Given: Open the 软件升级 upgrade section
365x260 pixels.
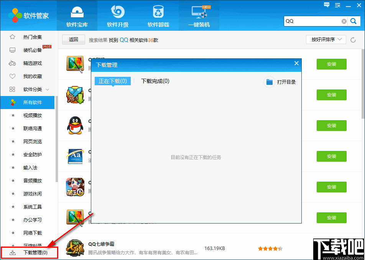Looking at the screenshot, I should click(x=117, y=15).
